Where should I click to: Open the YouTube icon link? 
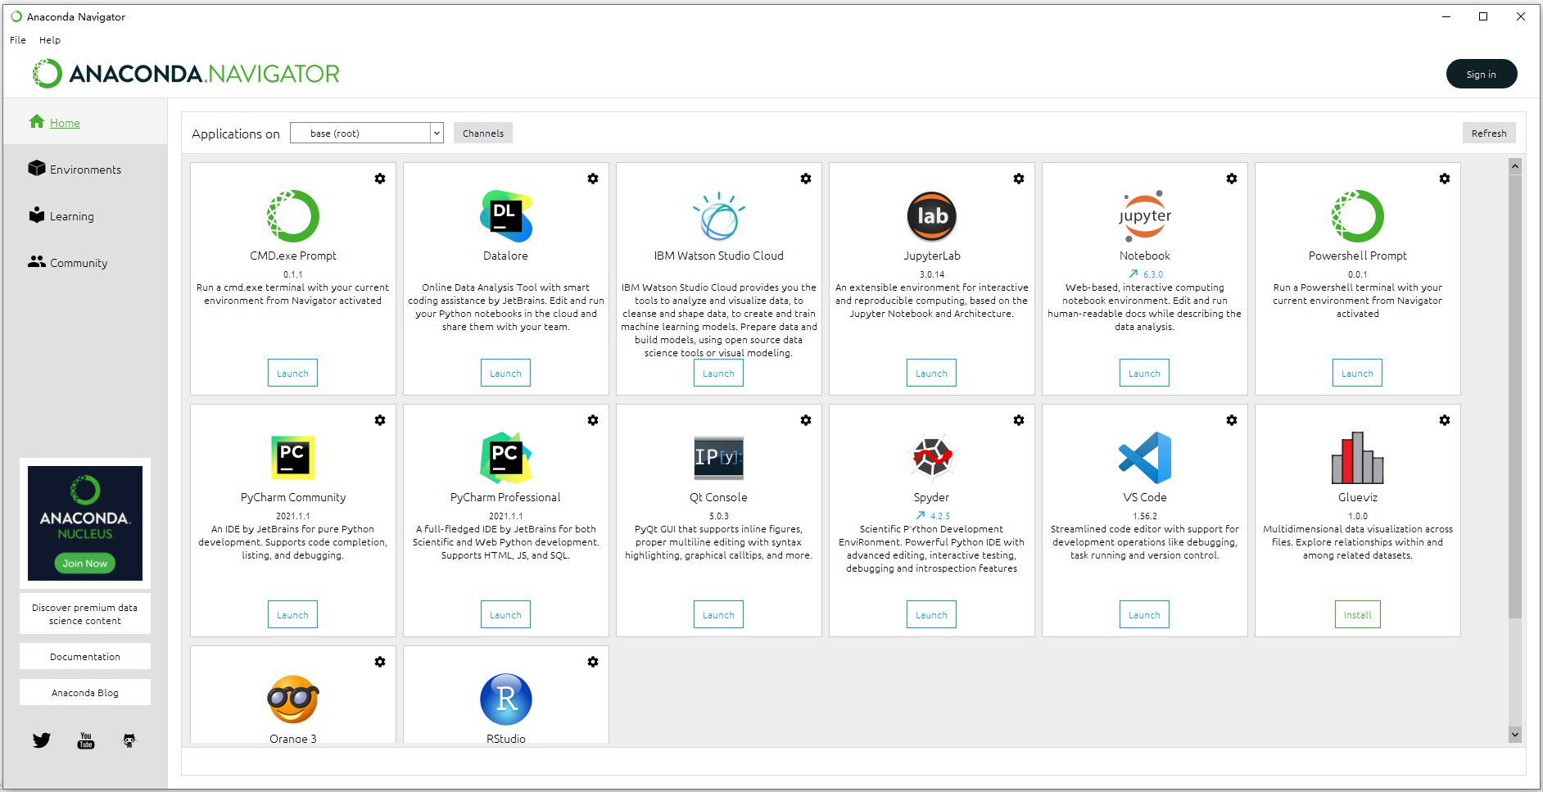coord(86,740)
